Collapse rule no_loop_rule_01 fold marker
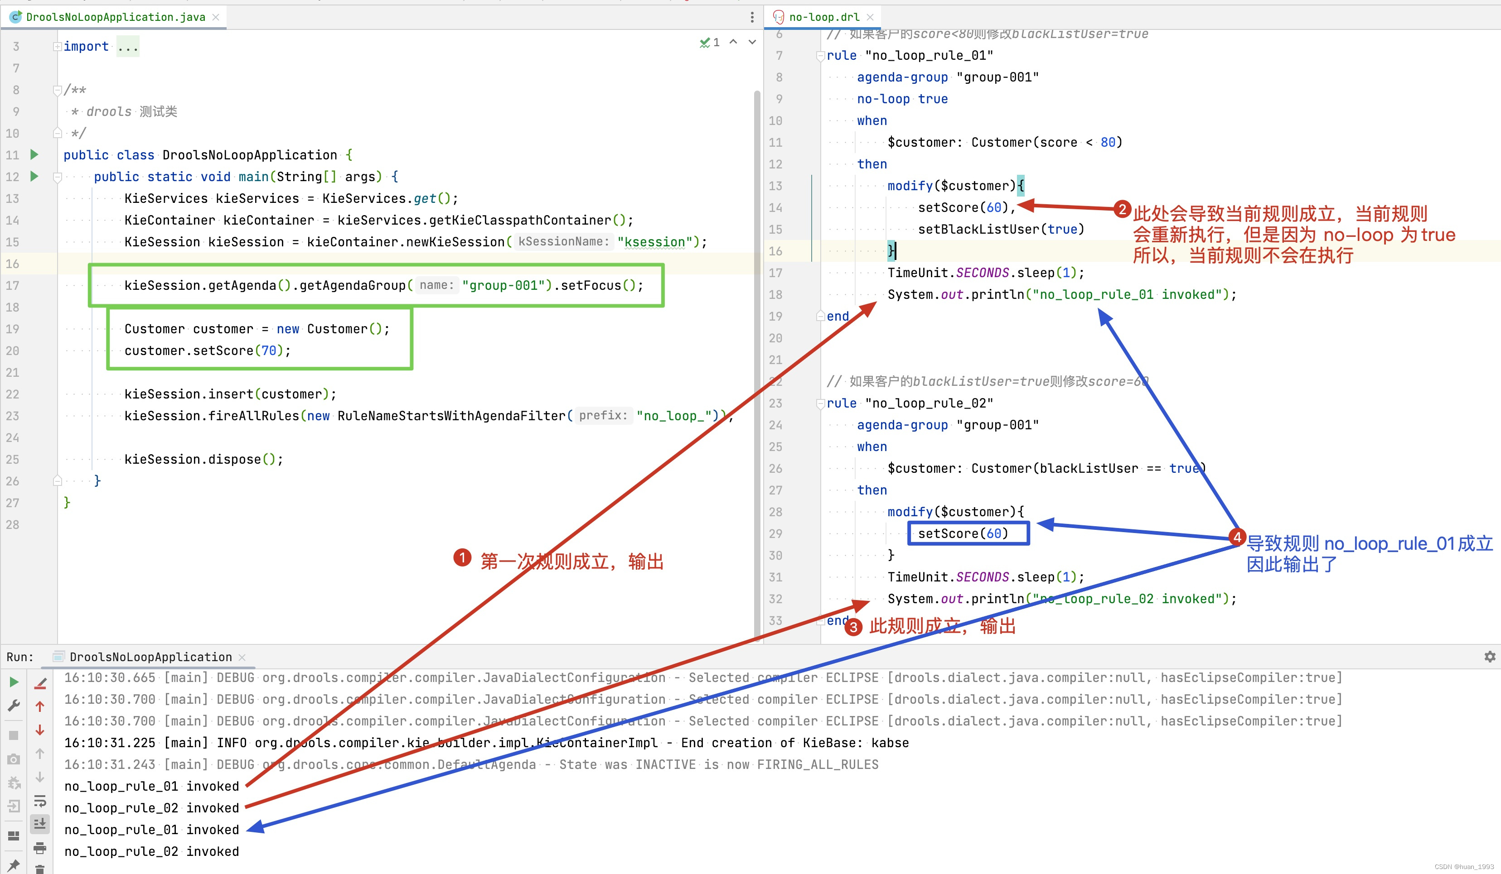This screenshot has height=874, width=1501. click(820, 56)
